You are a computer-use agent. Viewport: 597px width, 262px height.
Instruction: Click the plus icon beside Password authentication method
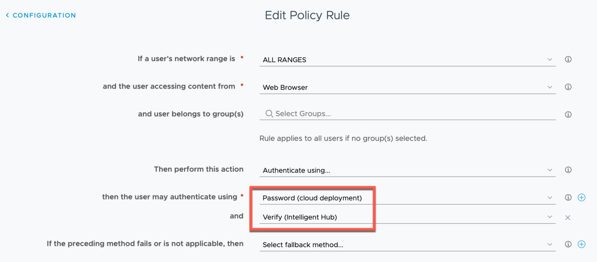[582, 197]
